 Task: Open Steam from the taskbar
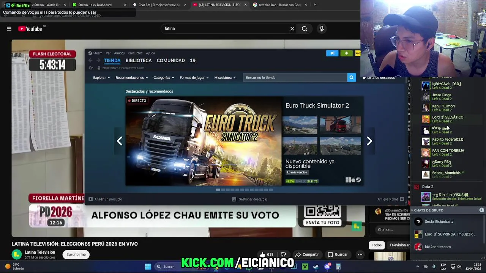coord(316,267)
